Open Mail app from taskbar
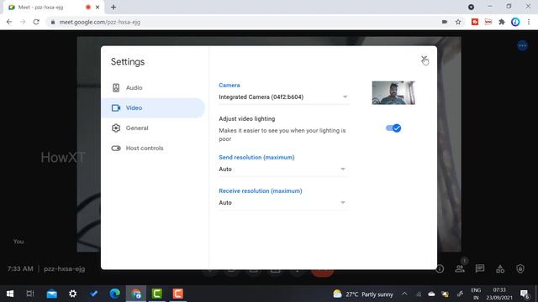Viewport: 538px width, 302px height. point(52,294)
